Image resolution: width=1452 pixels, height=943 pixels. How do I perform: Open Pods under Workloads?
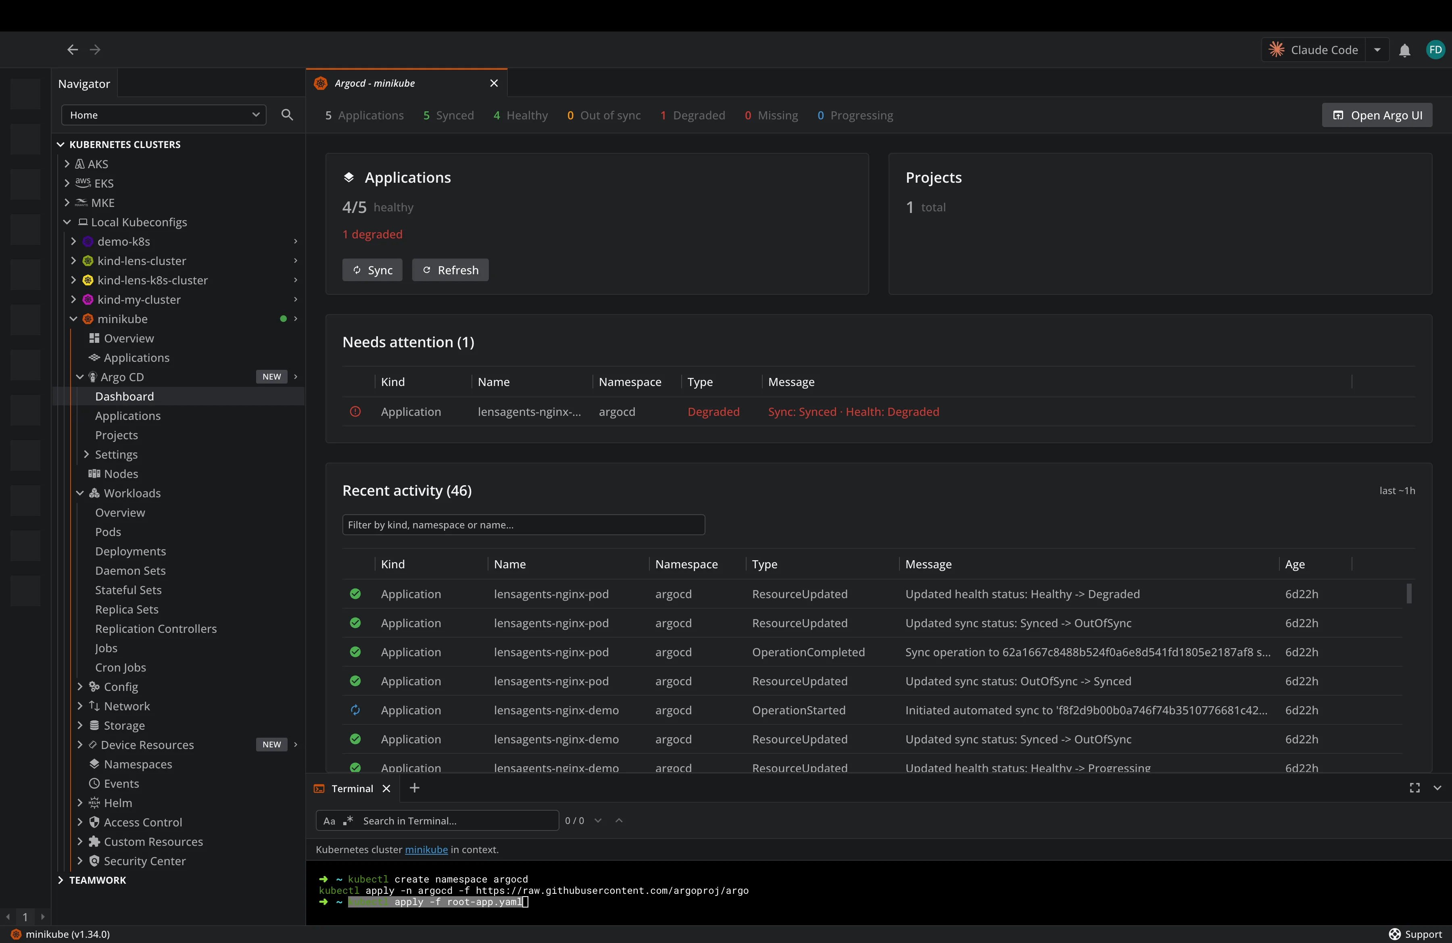click(108, 531)
